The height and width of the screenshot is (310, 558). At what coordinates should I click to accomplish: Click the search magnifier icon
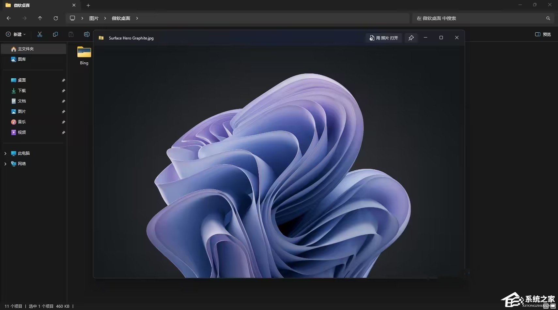pos(548,18)
